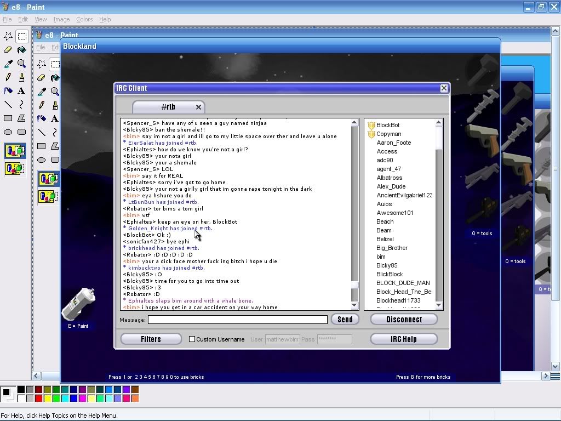Viewport: 561px width, 421px height.
Task: Open the Colors menu
Action: [84, 19]
